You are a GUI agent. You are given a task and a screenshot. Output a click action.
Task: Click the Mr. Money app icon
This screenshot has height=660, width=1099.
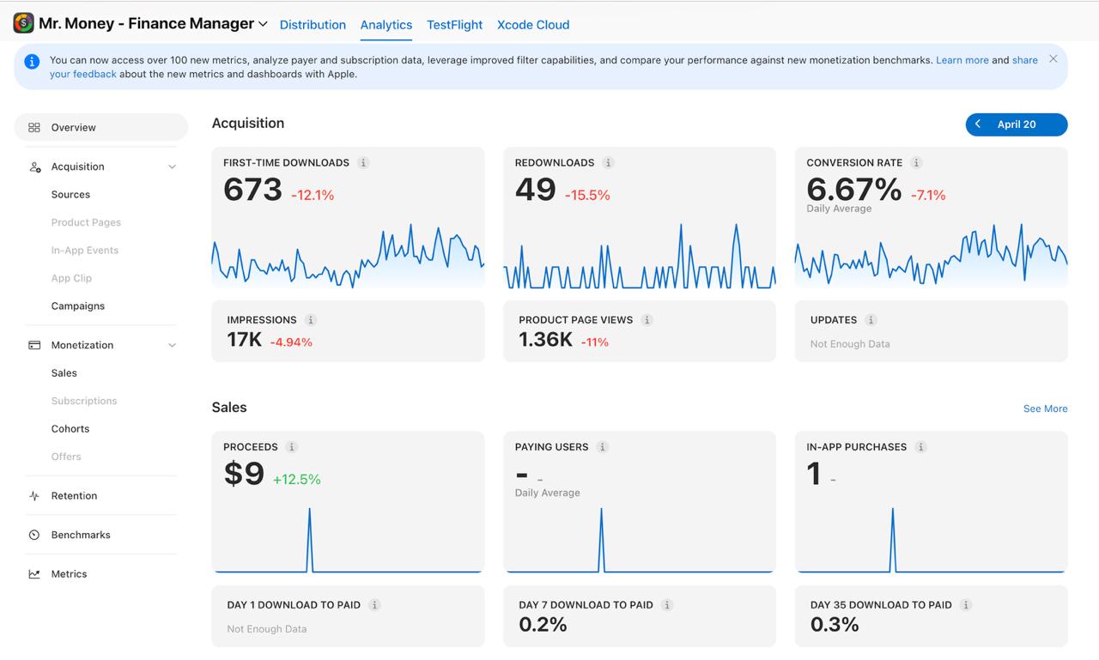[23, 23]
